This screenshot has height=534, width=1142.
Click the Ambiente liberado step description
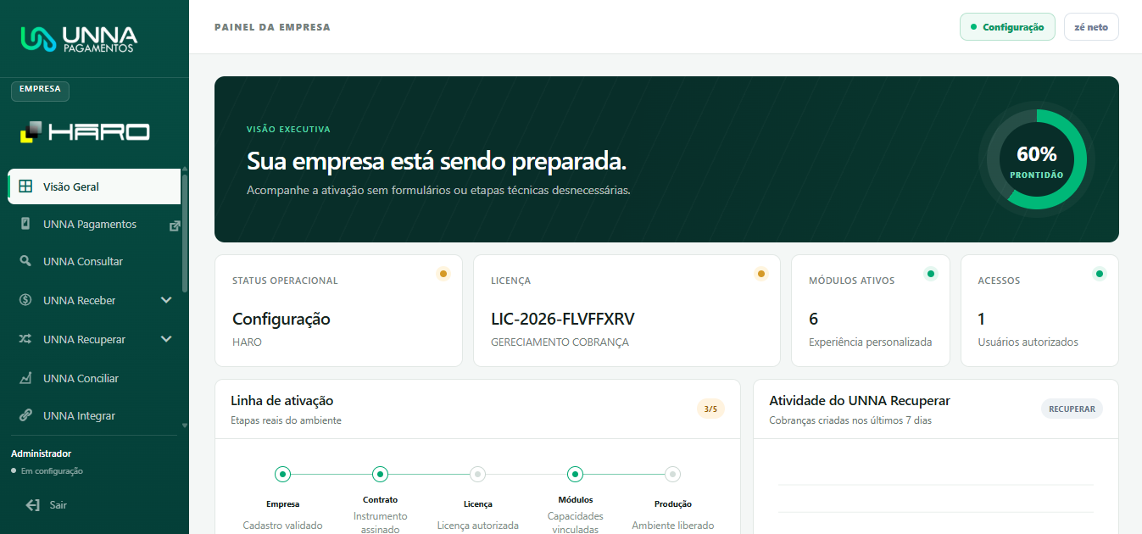pos(672,526)
